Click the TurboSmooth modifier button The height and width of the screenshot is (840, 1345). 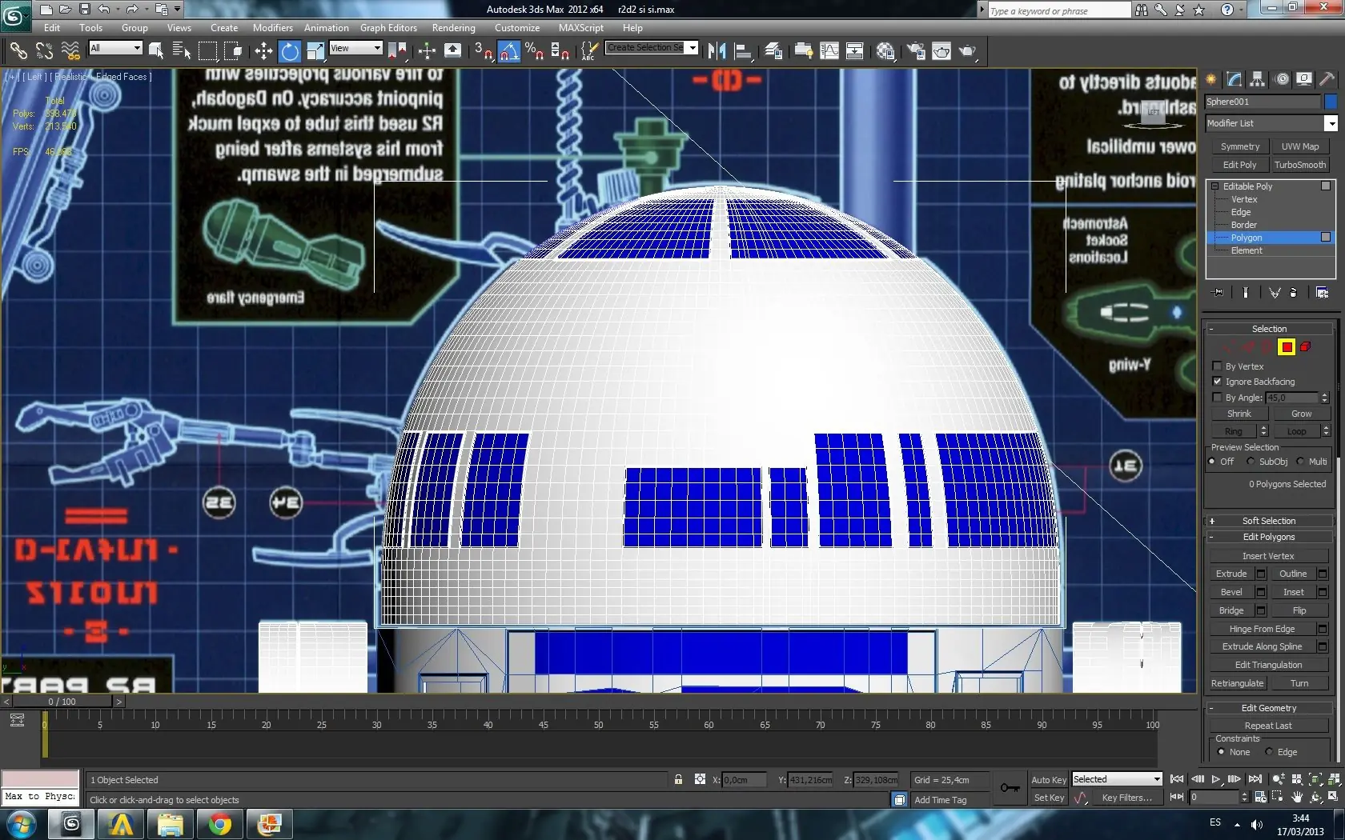click(1300, 165)
